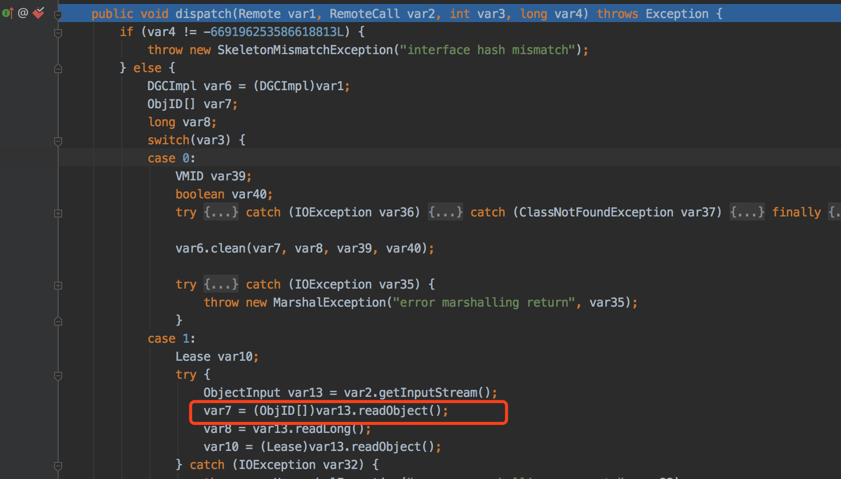Image resolution: width=841 pixels, height=479 pixels.
Task: Expand the folded try before catch IOException var35
Action: tap(58, 286)
